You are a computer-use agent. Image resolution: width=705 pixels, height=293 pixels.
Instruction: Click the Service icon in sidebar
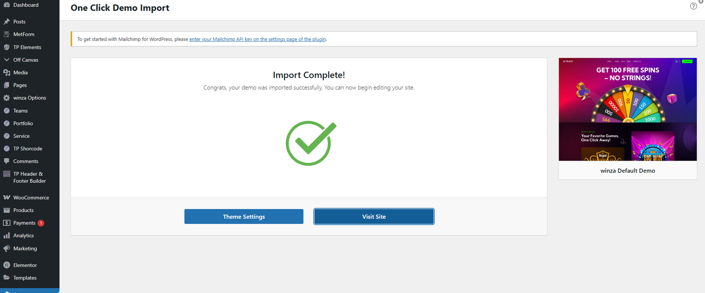(x=7, y=136)
